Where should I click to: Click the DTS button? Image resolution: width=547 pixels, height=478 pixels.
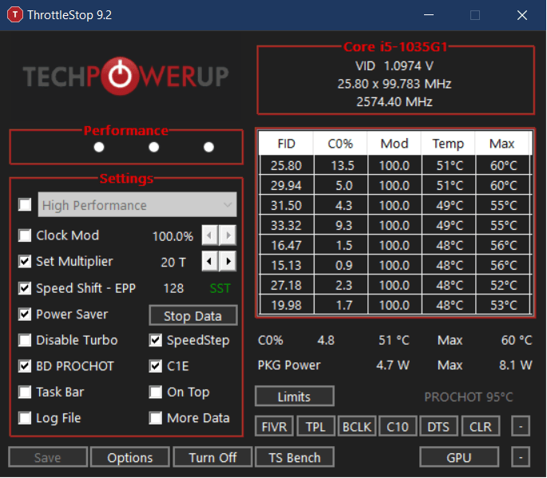(438, 426)
